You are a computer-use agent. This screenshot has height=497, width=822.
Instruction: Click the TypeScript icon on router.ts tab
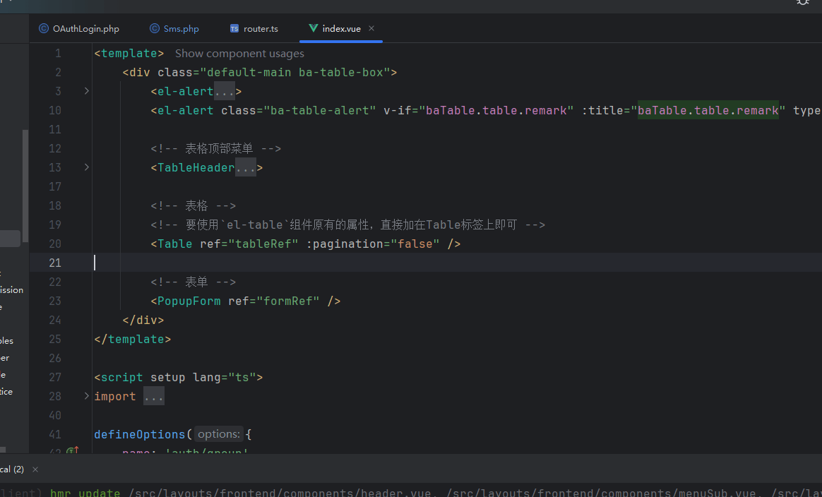pyautogui.click(x=234, y=28)
